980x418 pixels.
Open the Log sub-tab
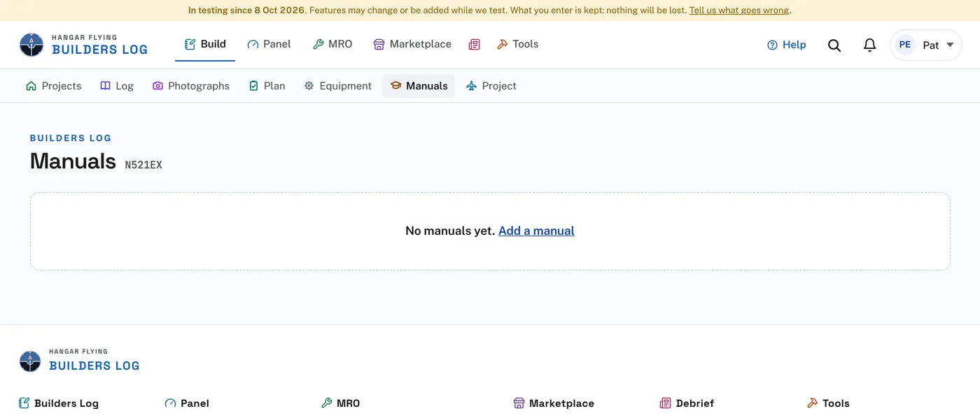117,86
